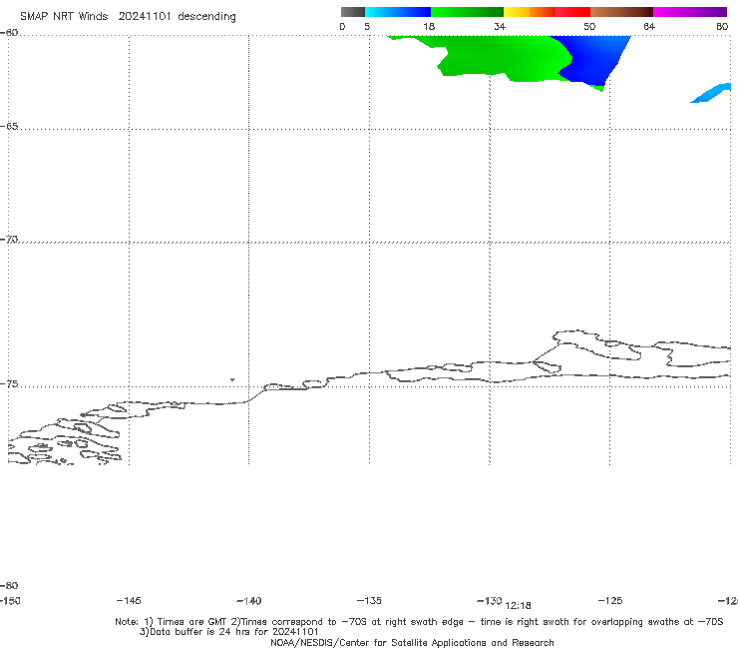Click the latitude label '-65'
Viewport: 738px width, 649px height.
pos(9,127)
